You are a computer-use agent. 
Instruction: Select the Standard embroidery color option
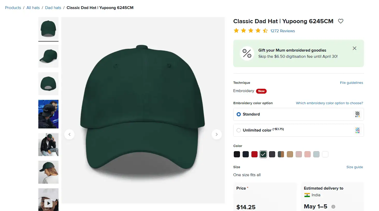point(239,114)
